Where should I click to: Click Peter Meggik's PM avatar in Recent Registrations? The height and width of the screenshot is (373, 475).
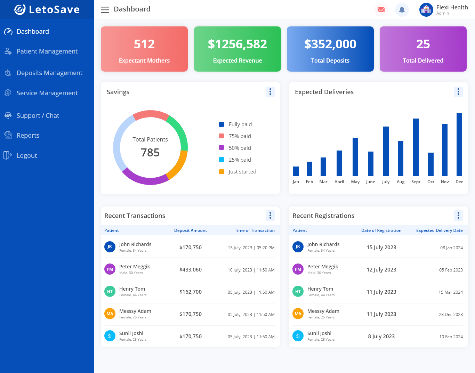point(298,269)
